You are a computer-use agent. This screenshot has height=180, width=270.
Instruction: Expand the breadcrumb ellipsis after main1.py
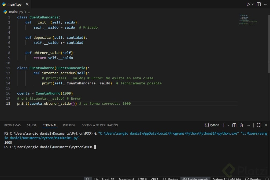[x=29, y=12]
